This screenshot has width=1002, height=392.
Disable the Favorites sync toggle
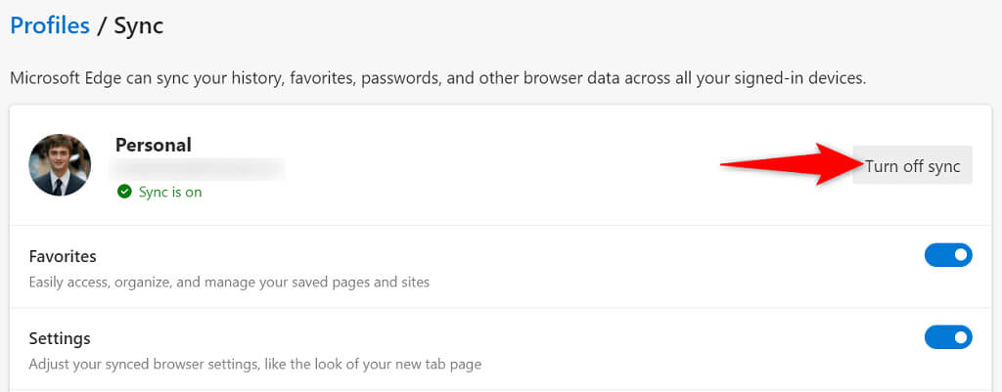click(947, 255)
